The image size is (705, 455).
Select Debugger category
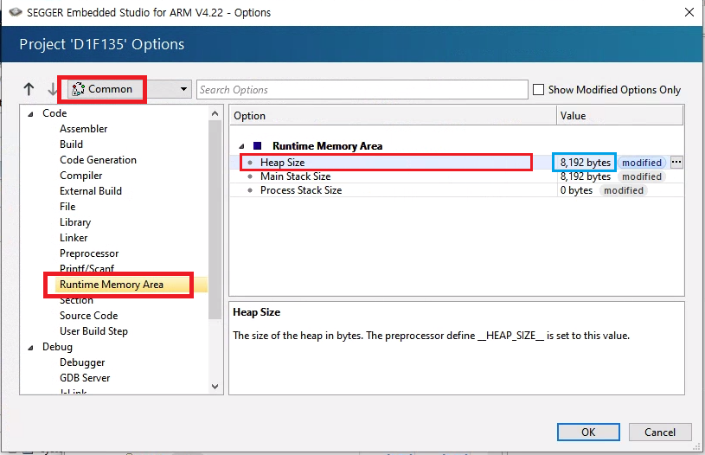click(82, 362)
